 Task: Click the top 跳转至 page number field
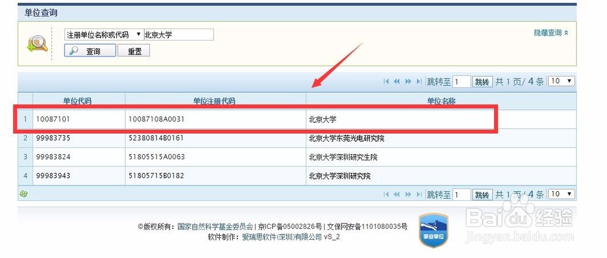[x=461, y=81]
